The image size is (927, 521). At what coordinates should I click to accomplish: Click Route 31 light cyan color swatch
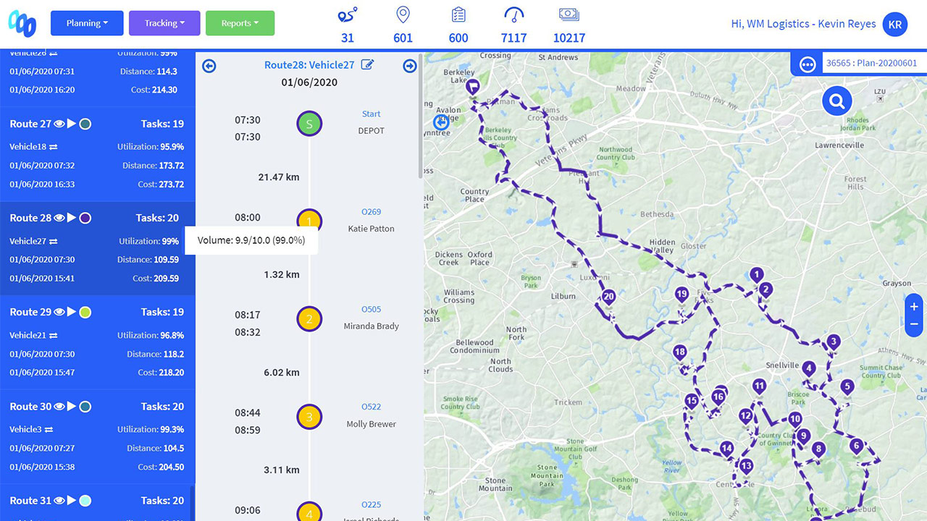pos(85,501)
